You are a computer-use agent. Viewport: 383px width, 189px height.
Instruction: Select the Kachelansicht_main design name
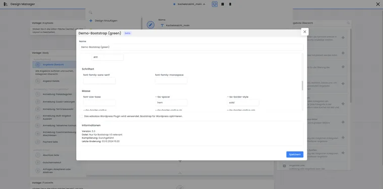point(177,25)
